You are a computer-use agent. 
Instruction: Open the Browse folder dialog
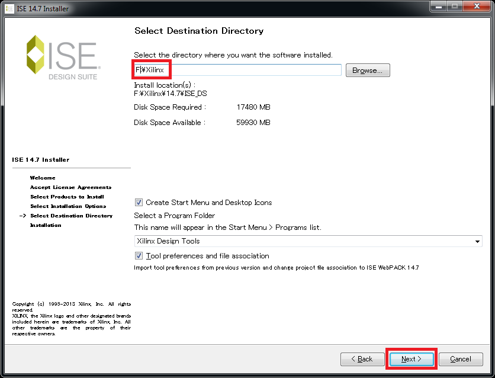pos(368,71)
